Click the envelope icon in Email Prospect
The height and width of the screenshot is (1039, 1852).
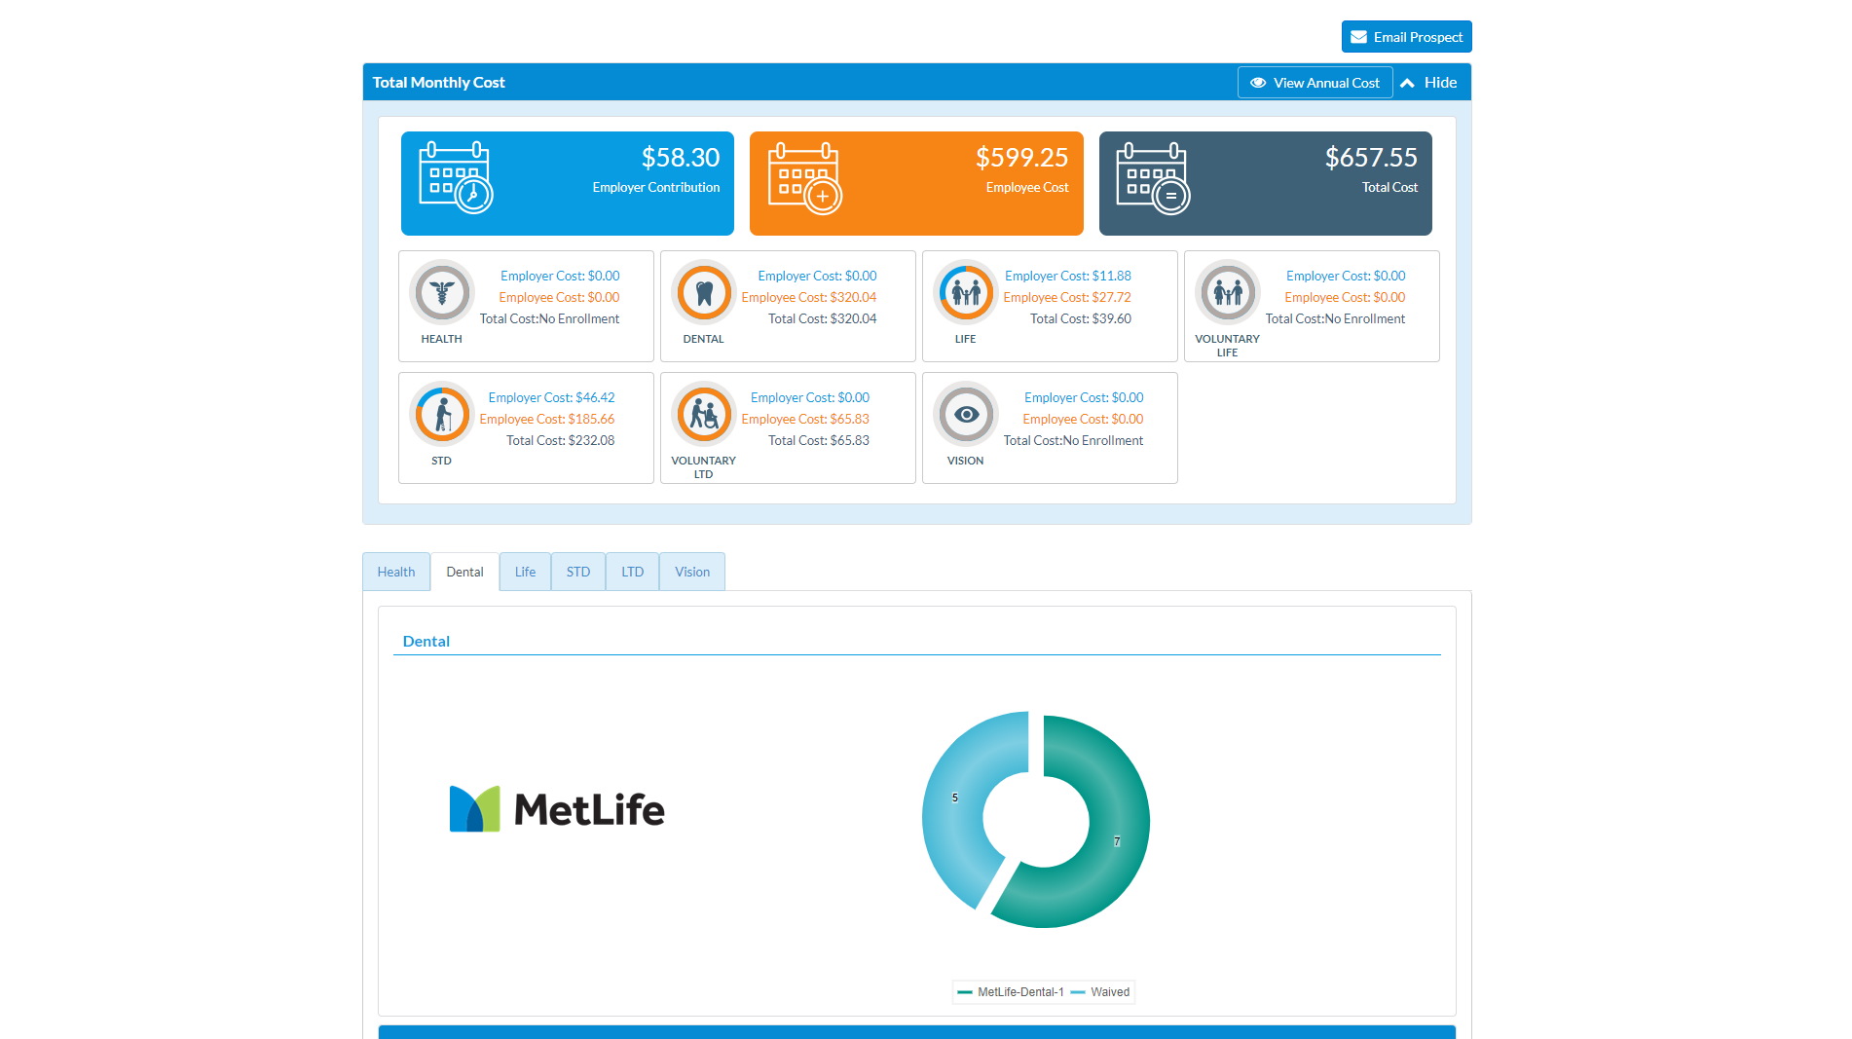tap(1358, 37)
